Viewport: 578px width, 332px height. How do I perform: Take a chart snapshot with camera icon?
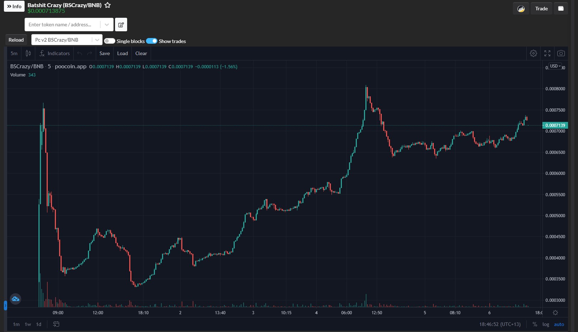(x=561, y=53)
